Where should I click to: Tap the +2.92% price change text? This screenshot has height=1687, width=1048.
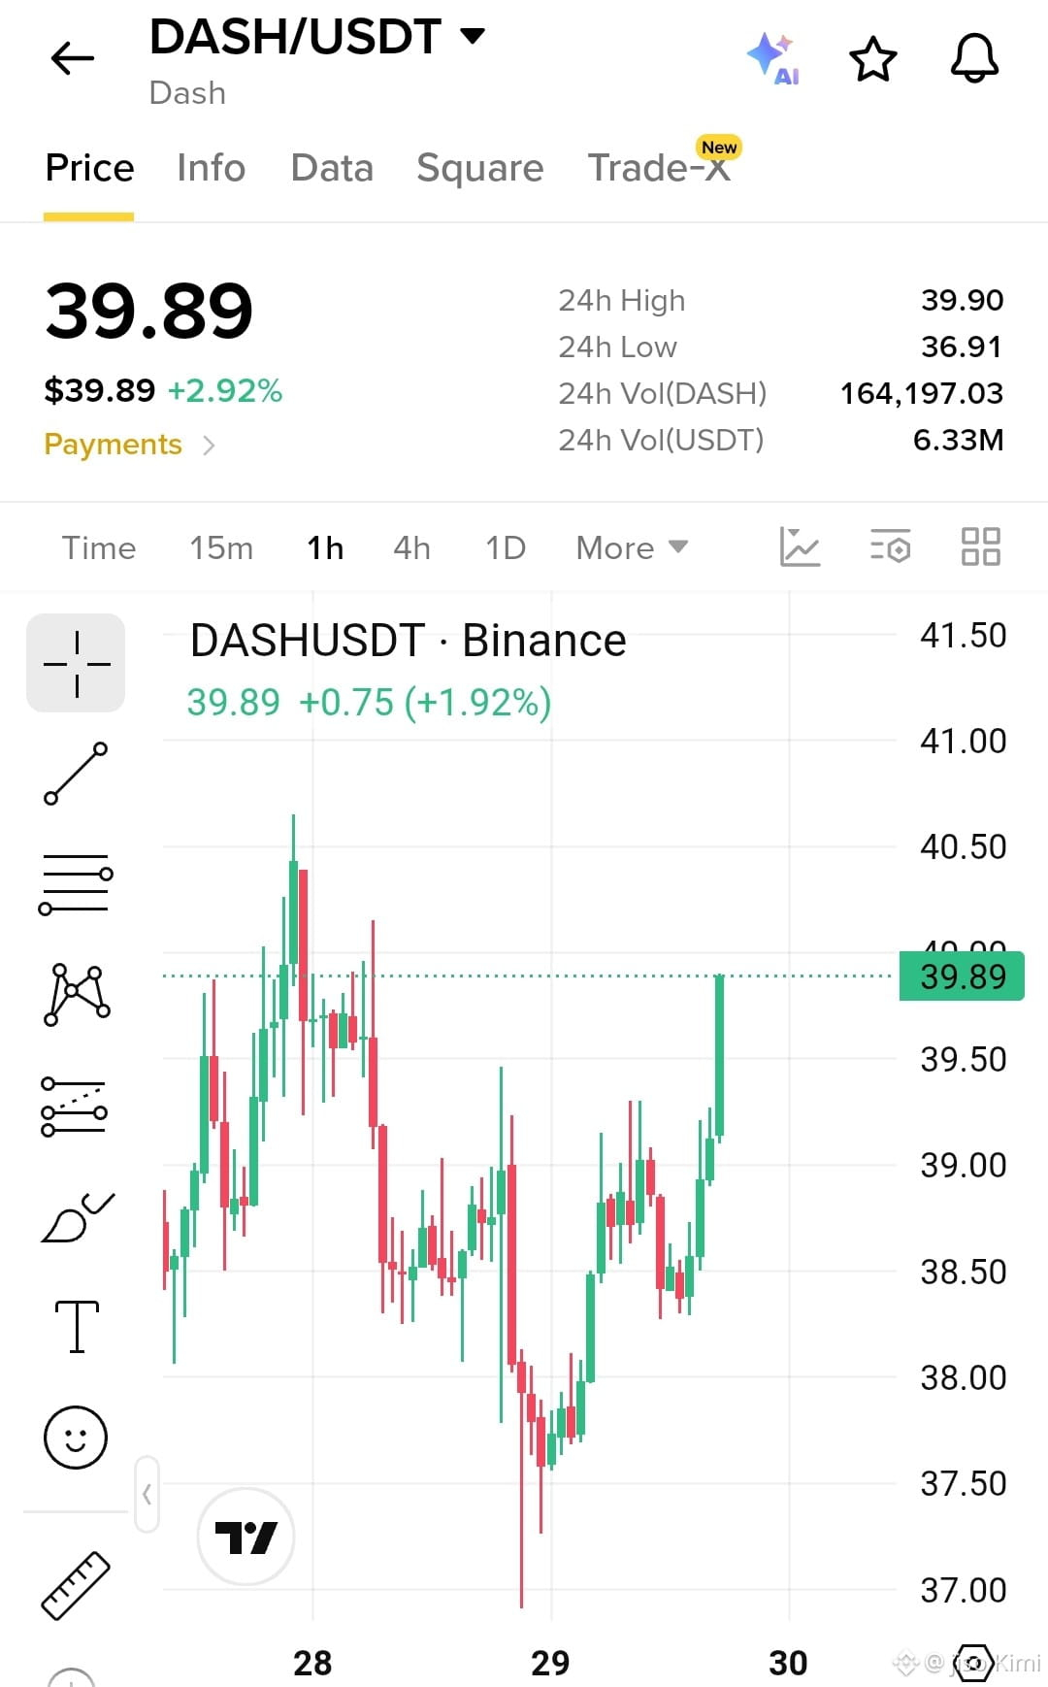pos(225,390)
